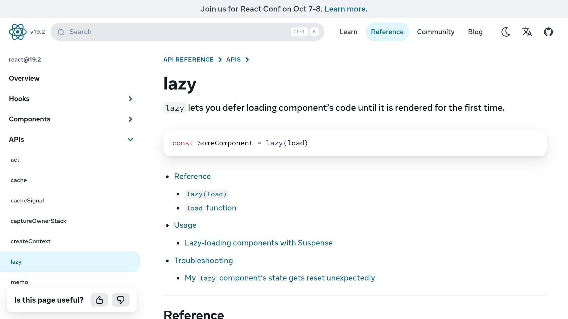Click the search magnifier icon

(61, 32)
